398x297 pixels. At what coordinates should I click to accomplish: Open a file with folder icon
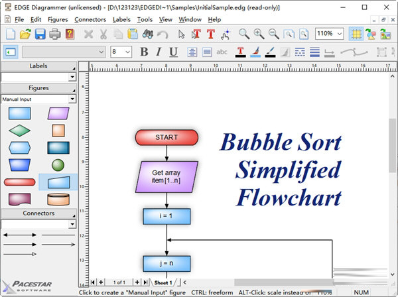coord(25,34)
